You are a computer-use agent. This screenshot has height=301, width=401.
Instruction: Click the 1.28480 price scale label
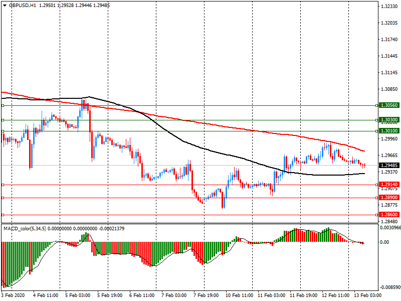coord(389,222)
